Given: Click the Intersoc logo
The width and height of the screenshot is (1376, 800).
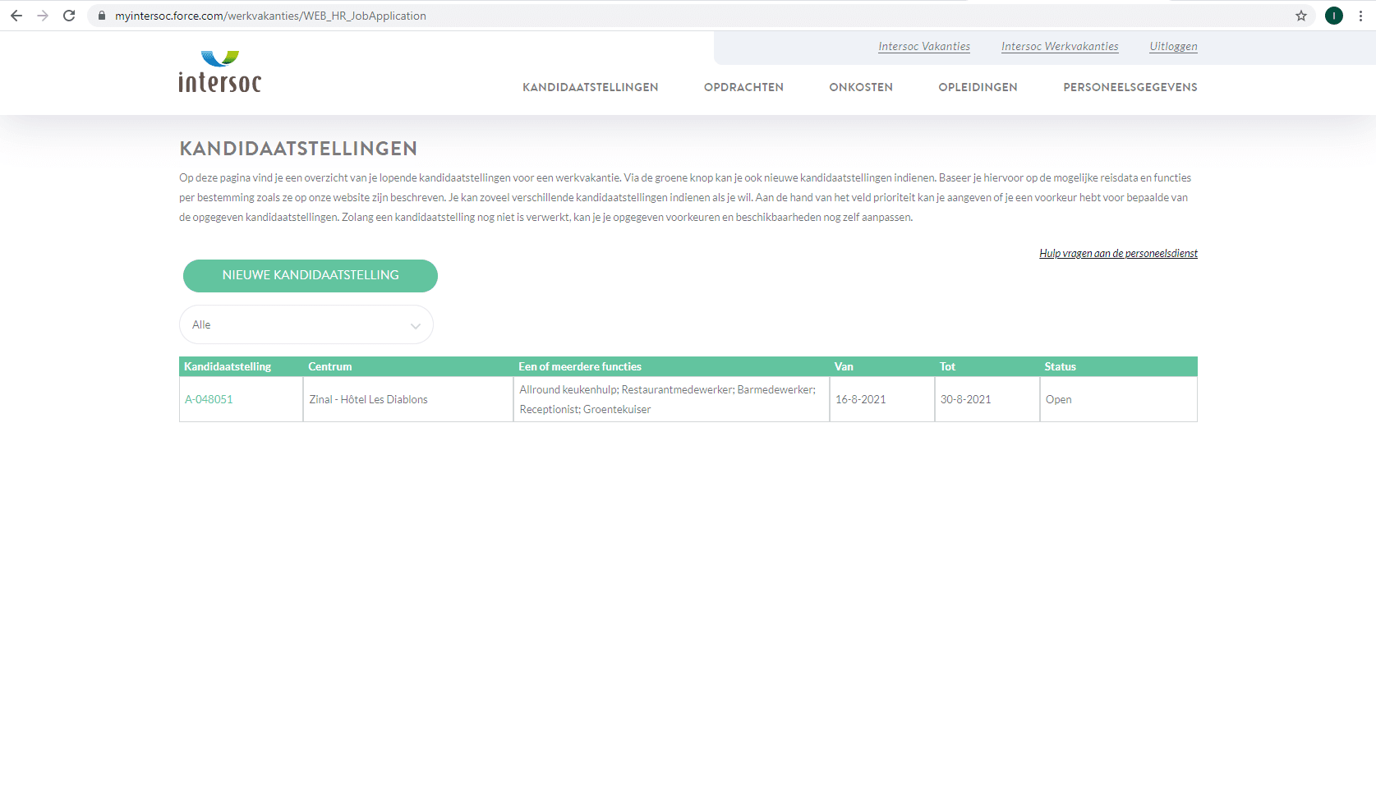Looking at the screenshot, I should (220, 71).
